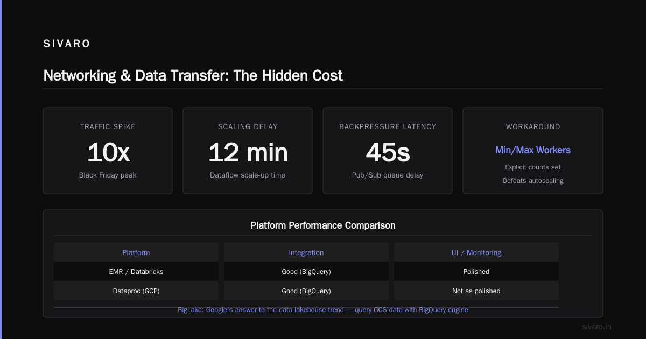Click the 'BACKPRESSURE LATENCY' card label
646x339 pixels.
[388, 127]
